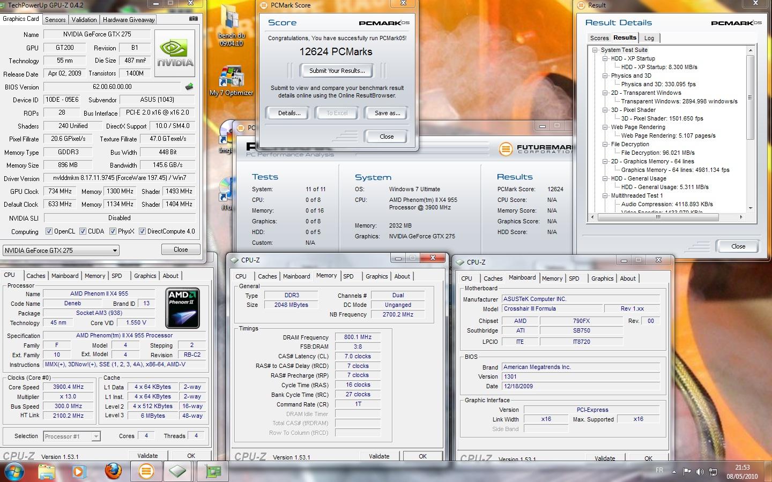Switch to the Sensors tab in GPU-Z
The width and height of the screenshot is (772, 482).
click(x=55, y=19)
